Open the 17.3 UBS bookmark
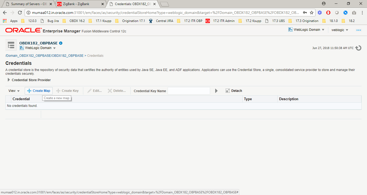Image resolution: width=367 pixels, height=195 pixels. (275, 21)
